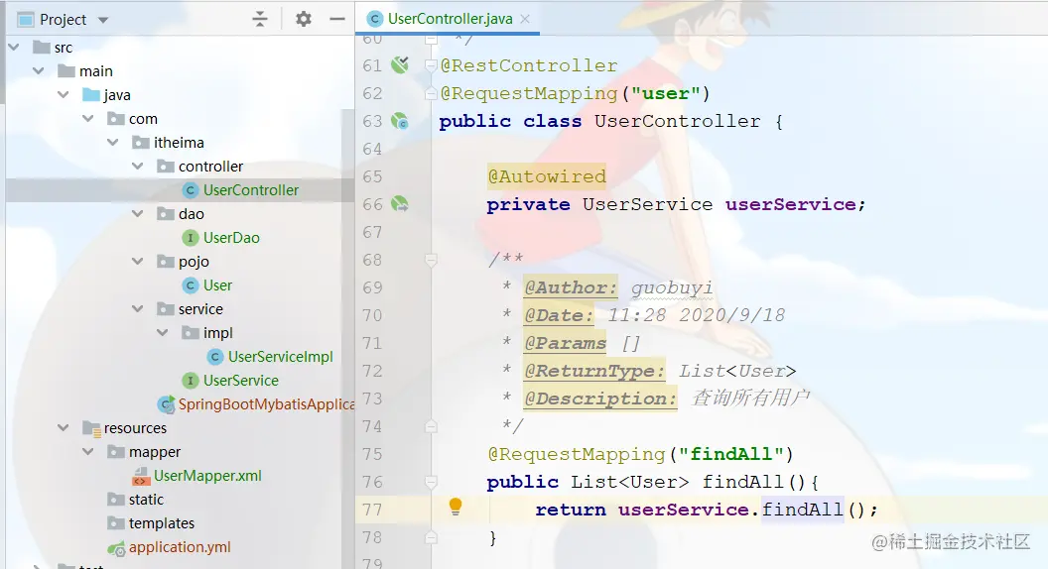Click the @Autowired annotation
The image size is (1048, 569).
point(547,176)
